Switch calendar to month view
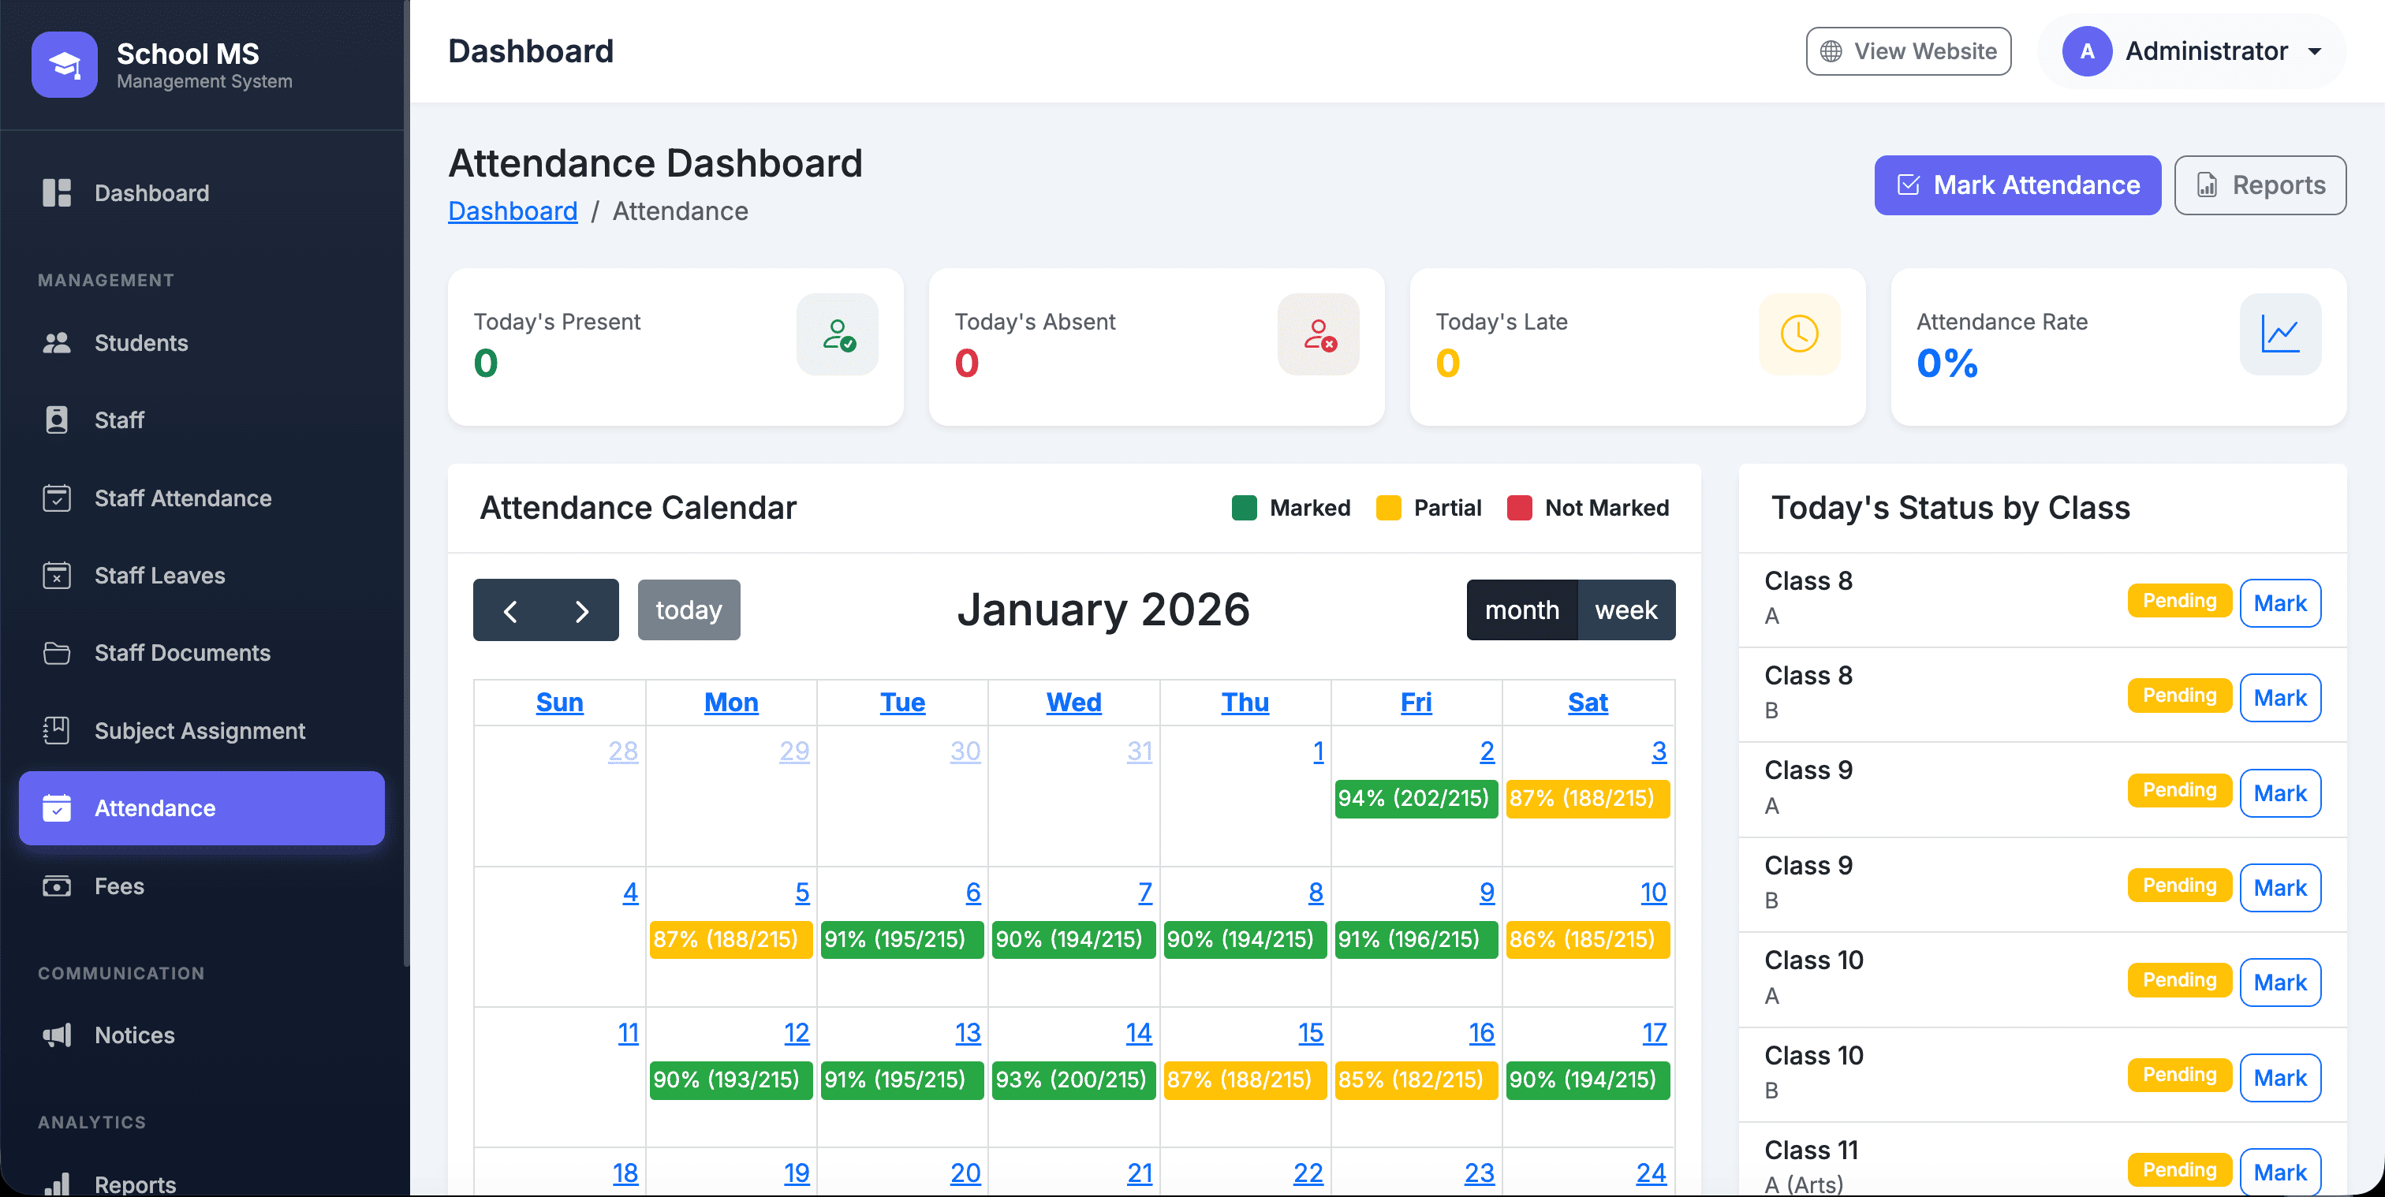Screen dimensions: 2385x1197 click(1521, 610)
